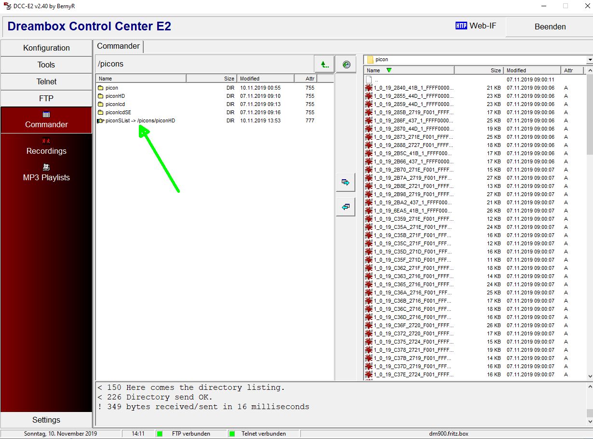The width and height of the screenshot is (593, 439).
Task: Click the DCC-E2 app icon in the title bar
Action: click(7, 6)
